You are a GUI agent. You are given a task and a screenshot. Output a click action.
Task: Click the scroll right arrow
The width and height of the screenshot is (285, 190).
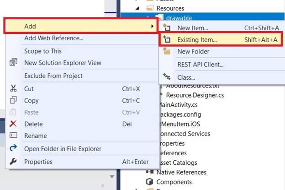(103, 185)
